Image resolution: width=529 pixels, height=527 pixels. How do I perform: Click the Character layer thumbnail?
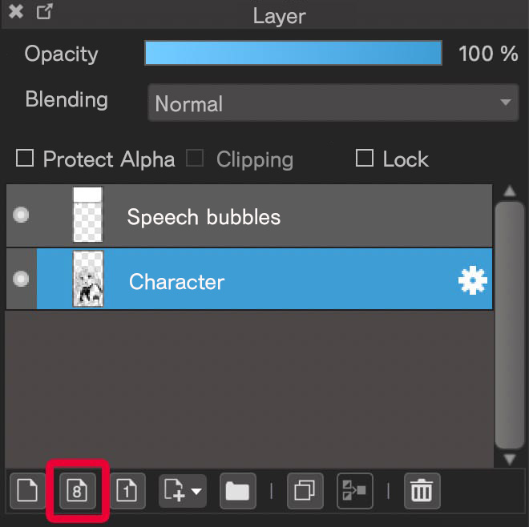88,279
